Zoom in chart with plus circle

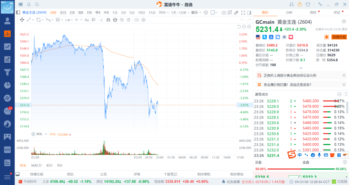tap(249, 27)
